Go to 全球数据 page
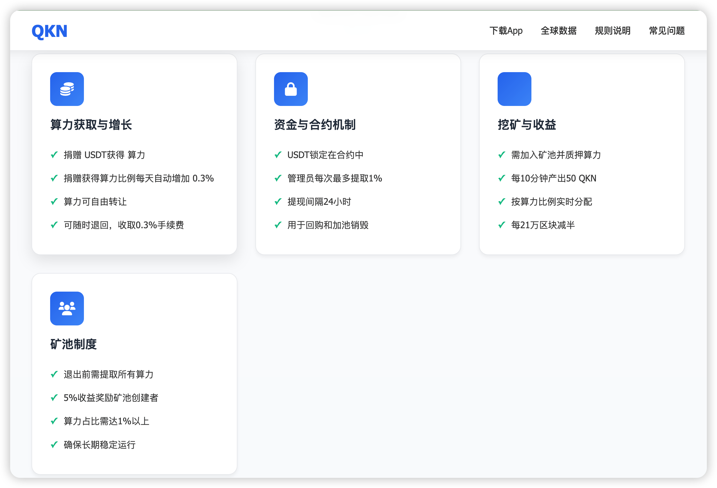Screen dimensions: 717x488 click(x=558, y=31)
